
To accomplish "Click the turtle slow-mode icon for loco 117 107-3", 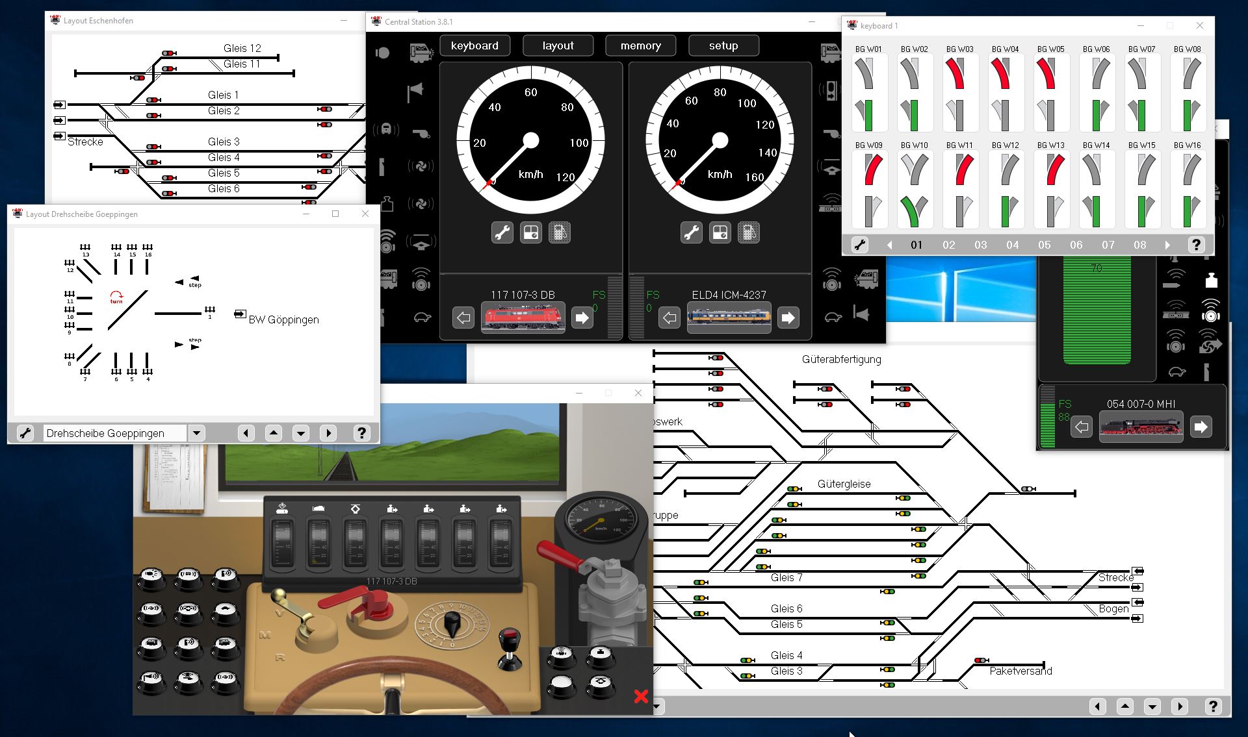I will pyautogui.click(x=422, y=318).
